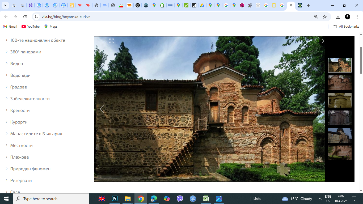
Task: Click the main Boyana church photo
Action: (210, 109)
